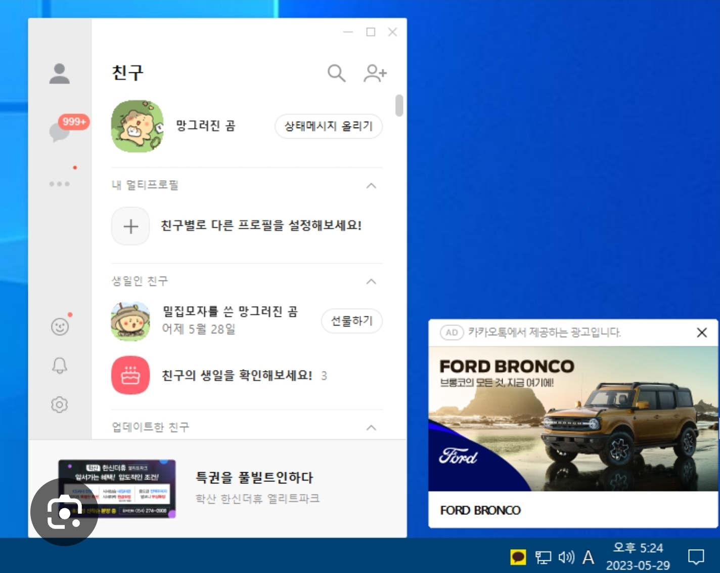Collapse the 내 멀티프로필 section

(371, 186)
